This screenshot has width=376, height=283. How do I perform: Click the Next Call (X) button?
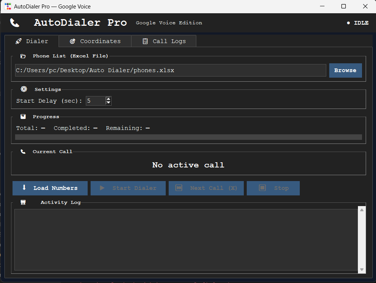tap(206, 188)
